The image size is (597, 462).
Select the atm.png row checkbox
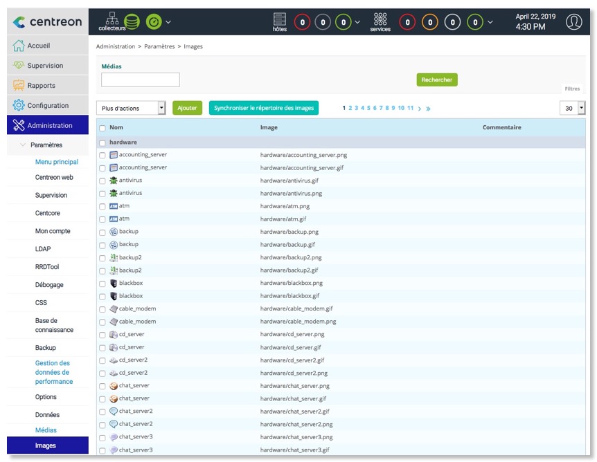103,206
